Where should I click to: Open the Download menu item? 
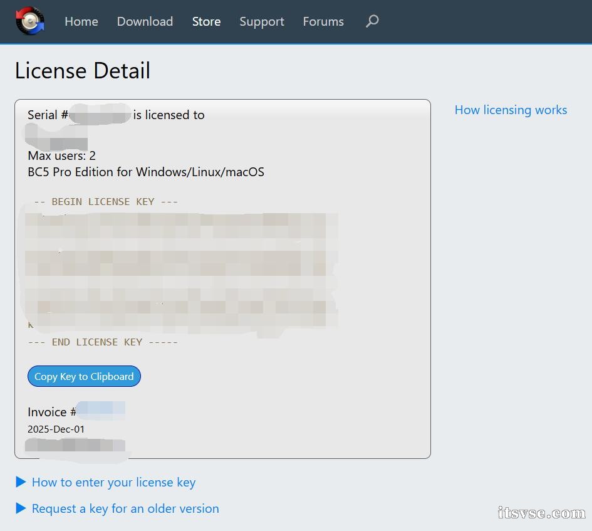click(145, 21)
